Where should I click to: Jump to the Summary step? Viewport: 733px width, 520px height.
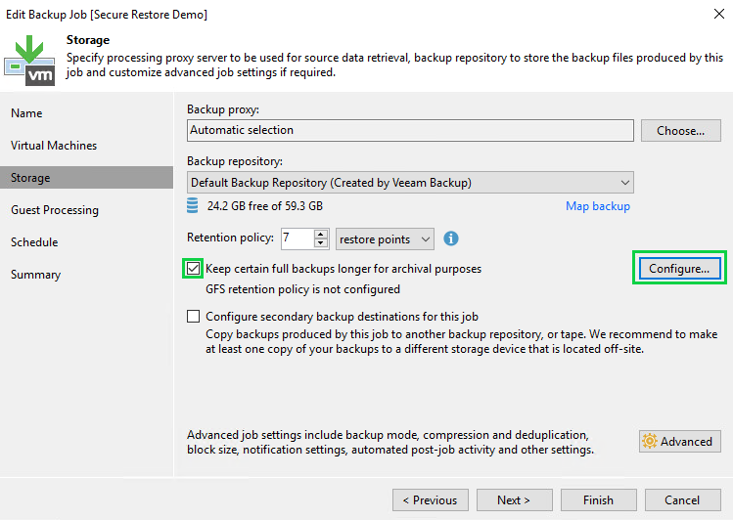click(35, 275)
